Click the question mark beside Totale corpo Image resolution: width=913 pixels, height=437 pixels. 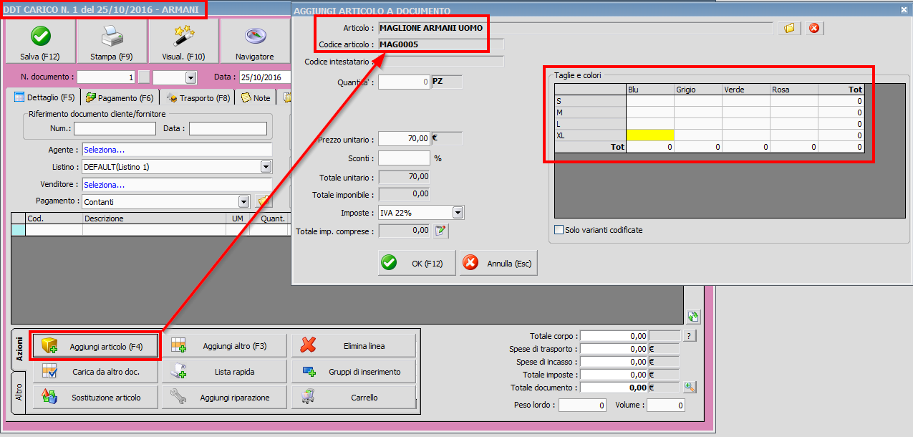(x=690, y=335)
